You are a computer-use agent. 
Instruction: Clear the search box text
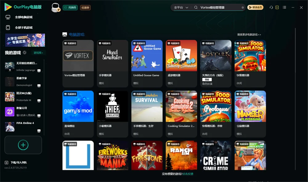pyautogui.click(x=243, y=7)
